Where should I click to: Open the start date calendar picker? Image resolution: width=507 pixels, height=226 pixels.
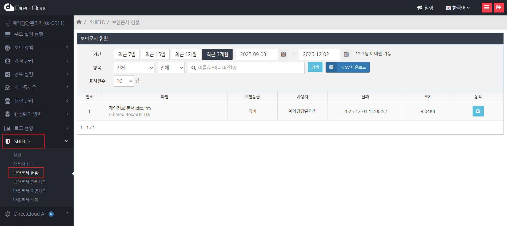tap(283, 54)
